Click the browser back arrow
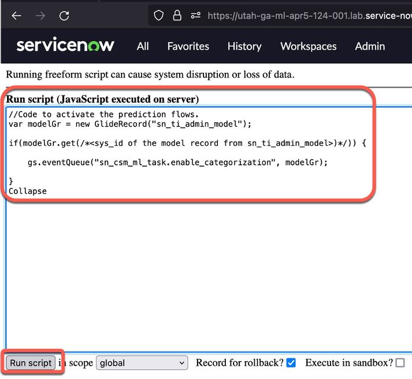 click(16, 16)
